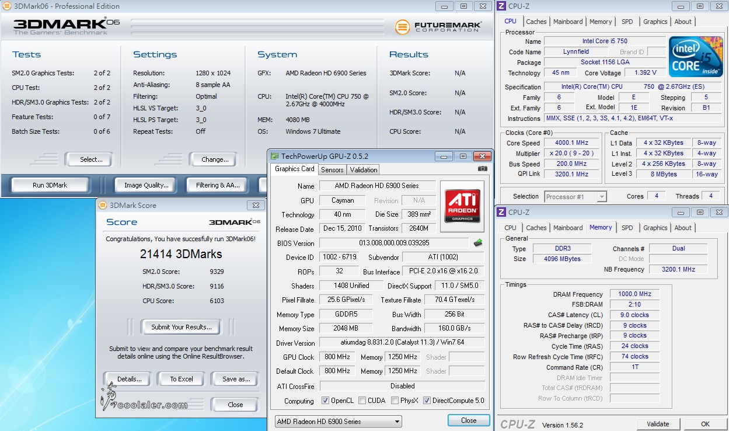Click Change... under Settings

click(x=215, y=159)
